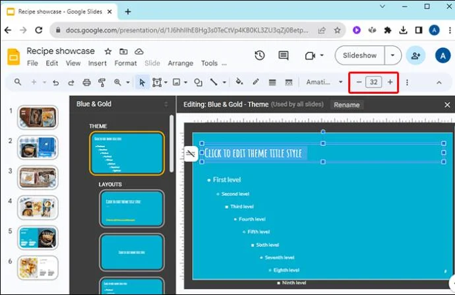This screenshot has height=295, width=455.
Task: Expand insert image dropdown arrow
Action: tap(185, 82)
